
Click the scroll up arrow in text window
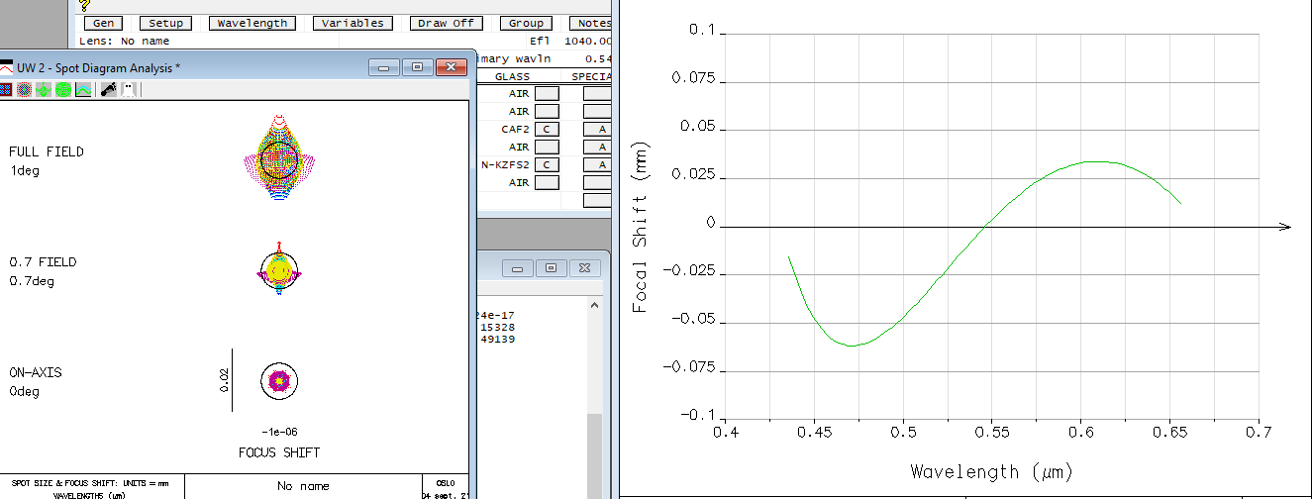594,306
